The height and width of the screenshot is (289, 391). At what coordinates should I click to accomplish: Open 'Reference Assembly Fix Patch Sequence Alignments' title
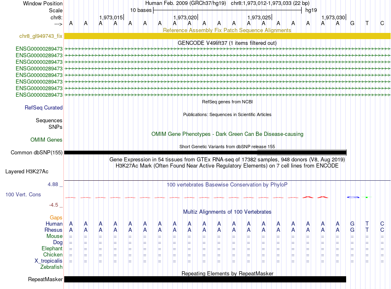point(227,30)
